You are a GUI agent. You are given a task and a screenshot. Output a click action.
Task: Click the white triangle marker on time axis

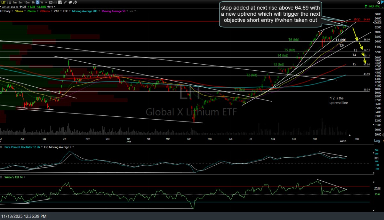point(349,135)
